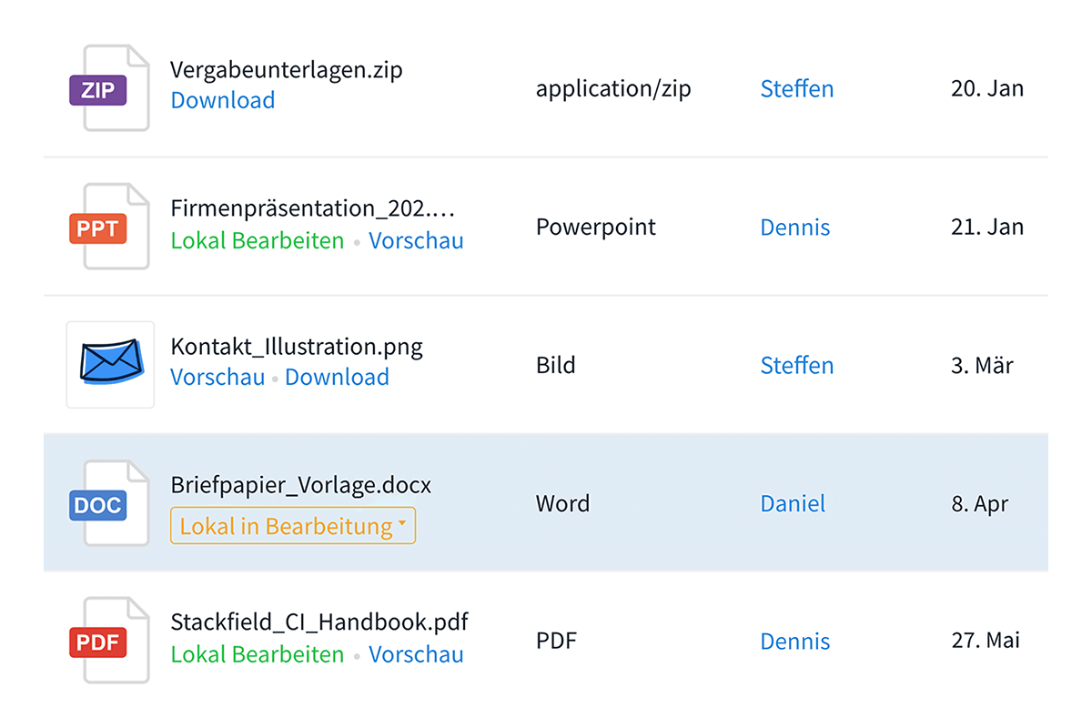Select Lokal Bearbeiten for Firmenpräsentation file
This screenshot has width=1092, height=728.
pos(258,241)
